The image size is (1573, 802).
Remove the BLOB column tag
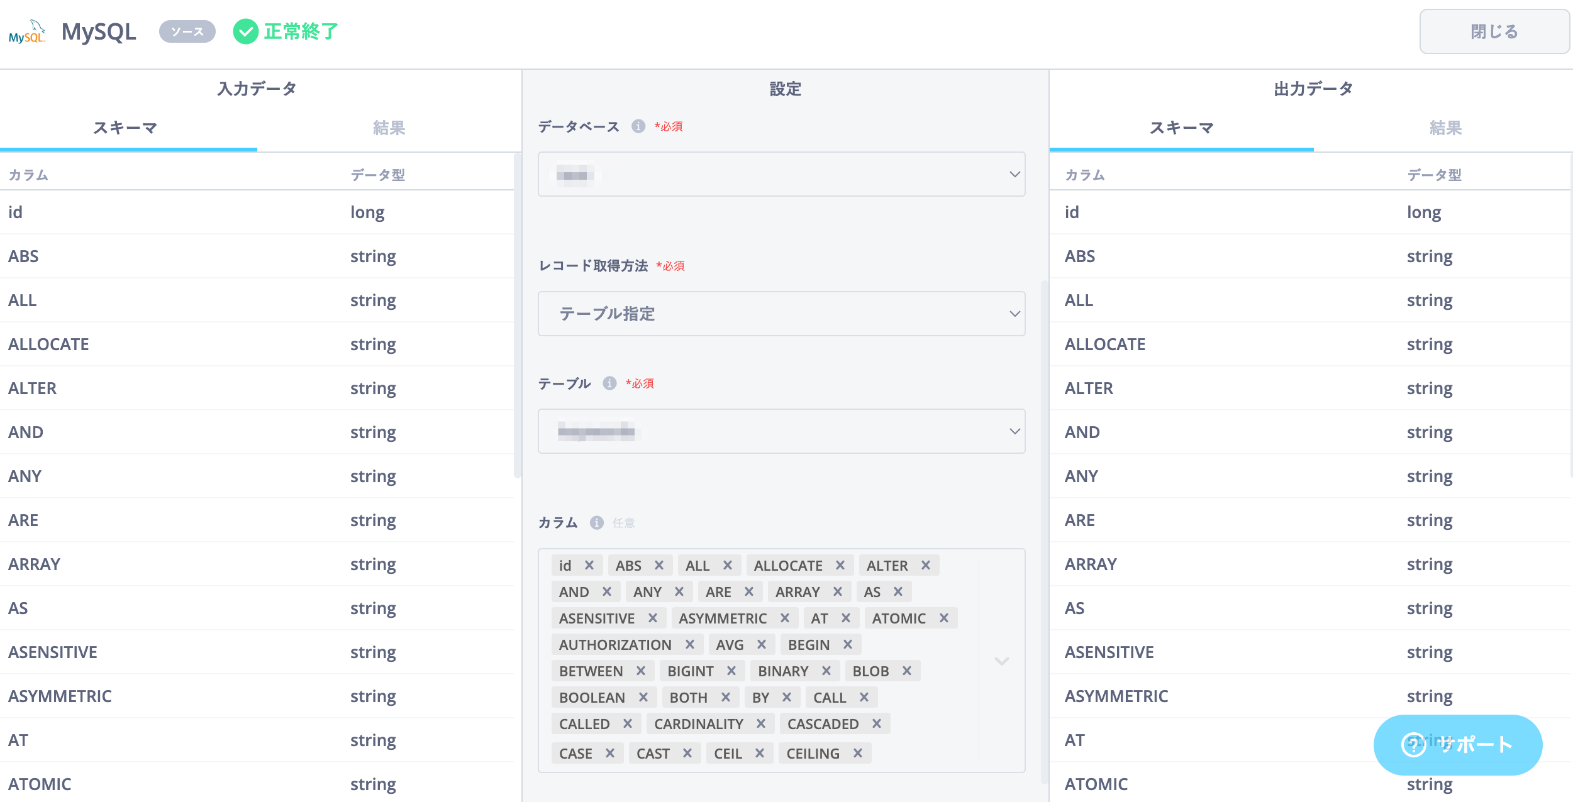[x=907, y=671]
